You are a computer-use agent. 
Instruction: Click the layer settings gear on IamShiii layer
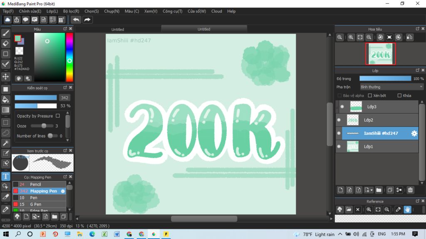pos(414,133)
